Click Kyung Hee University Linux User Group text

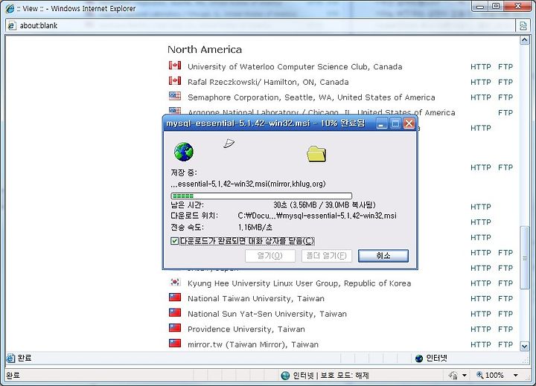pos(264,283)
